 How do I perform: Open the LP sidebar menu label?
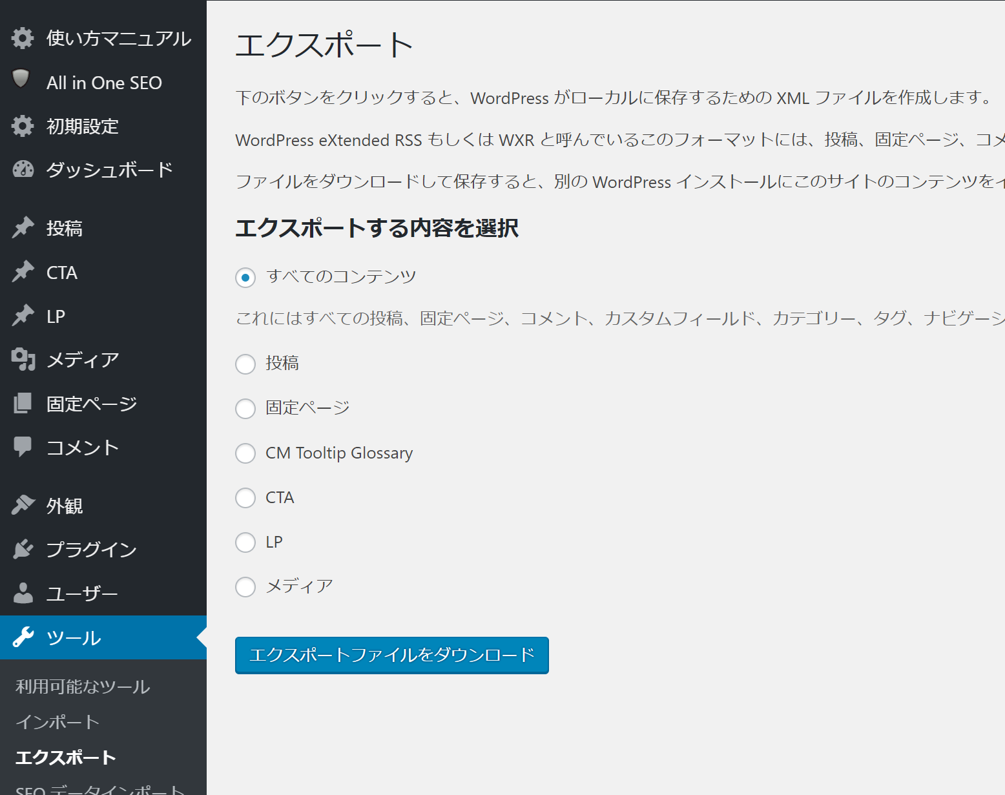[x=56, y=316]
